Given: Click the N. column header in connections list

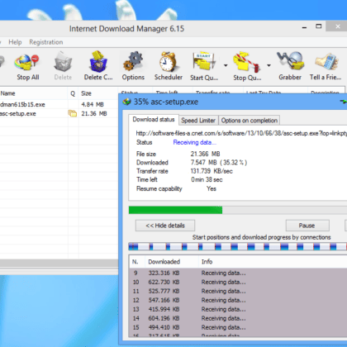Looking at the screenshot, I should [x=137, y=262].
